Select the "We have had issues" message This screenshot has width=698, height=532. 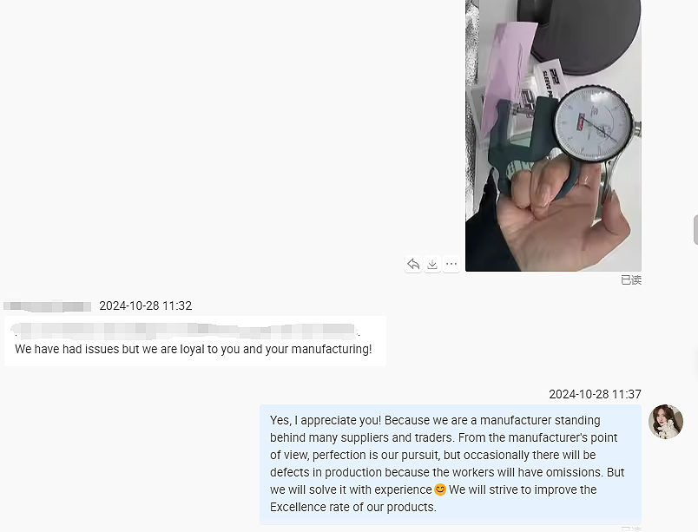click(195, 341)
